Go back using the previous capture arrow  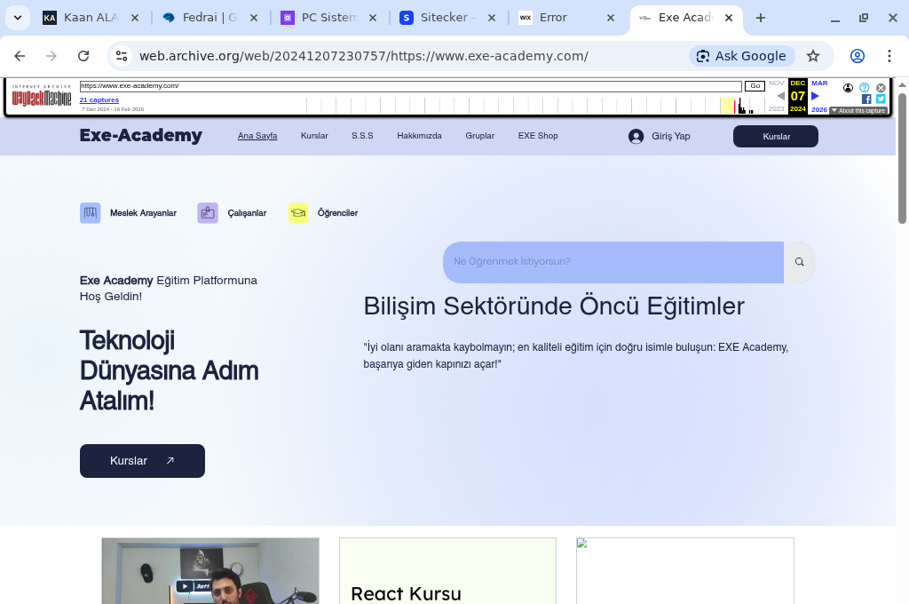(780, 96)
